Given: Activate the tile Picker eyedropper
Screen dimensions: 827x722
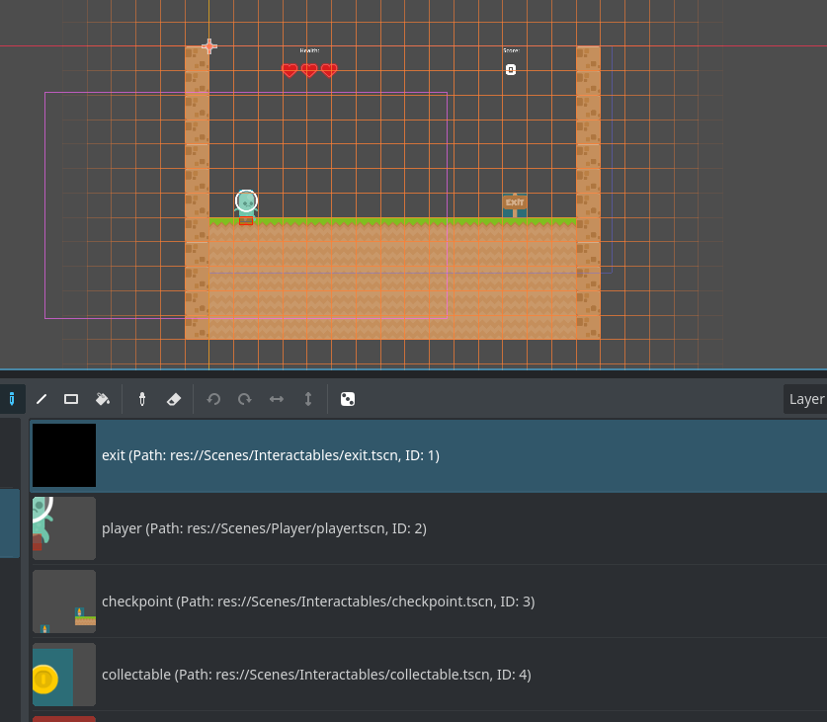Looking at the screenshot, I should (x=142, y=399).
